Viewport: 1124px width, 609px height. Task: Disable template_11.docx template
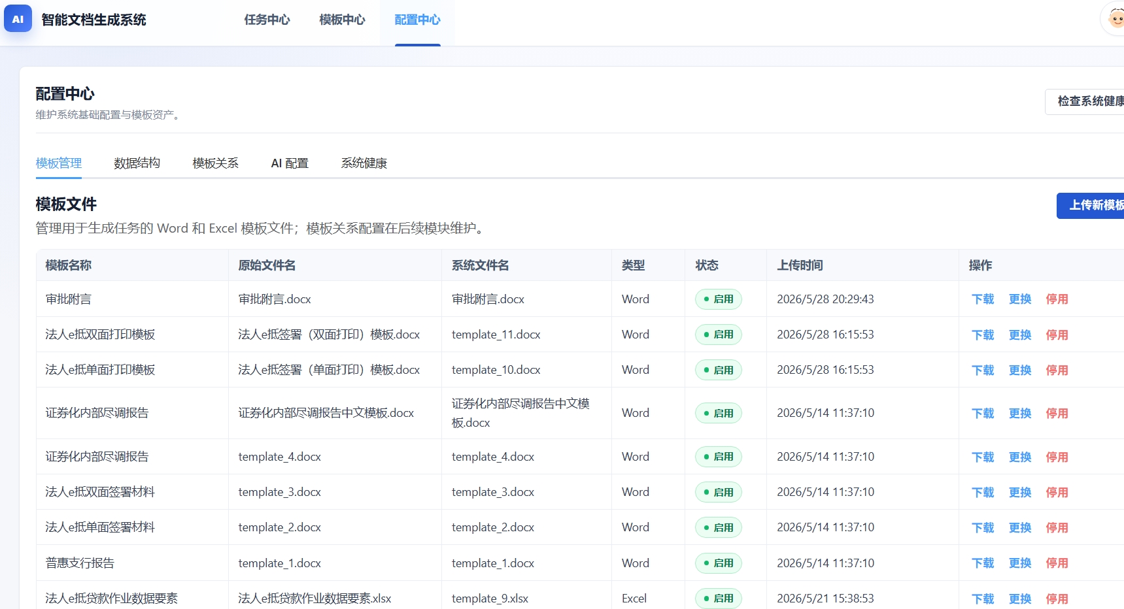pos(1057,335)
